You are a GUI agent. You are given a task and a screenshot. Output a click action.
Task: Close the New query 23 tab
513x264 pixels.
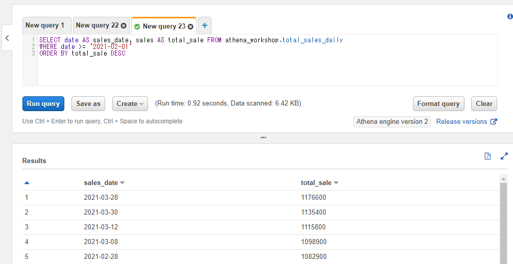tap(190, 27)
